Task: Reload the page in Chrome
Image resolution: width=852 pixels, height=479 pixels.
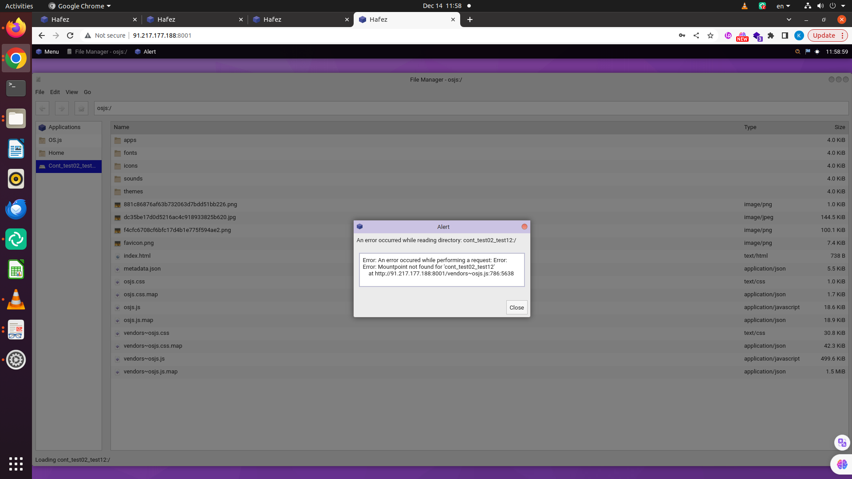Action: 70,35
